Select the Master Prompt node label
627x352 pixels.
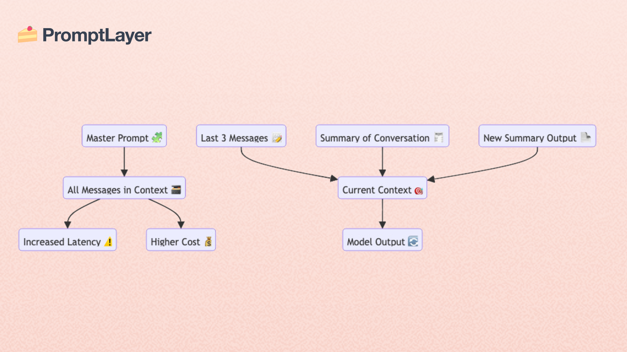click(117, 138)
